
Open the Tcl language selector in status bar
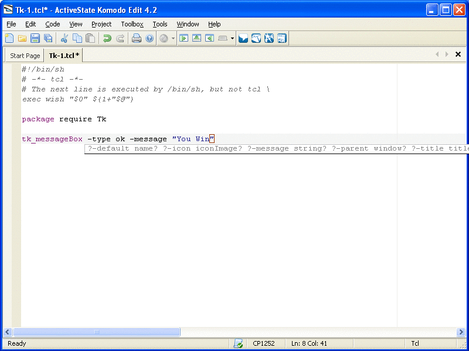[415, 343]
